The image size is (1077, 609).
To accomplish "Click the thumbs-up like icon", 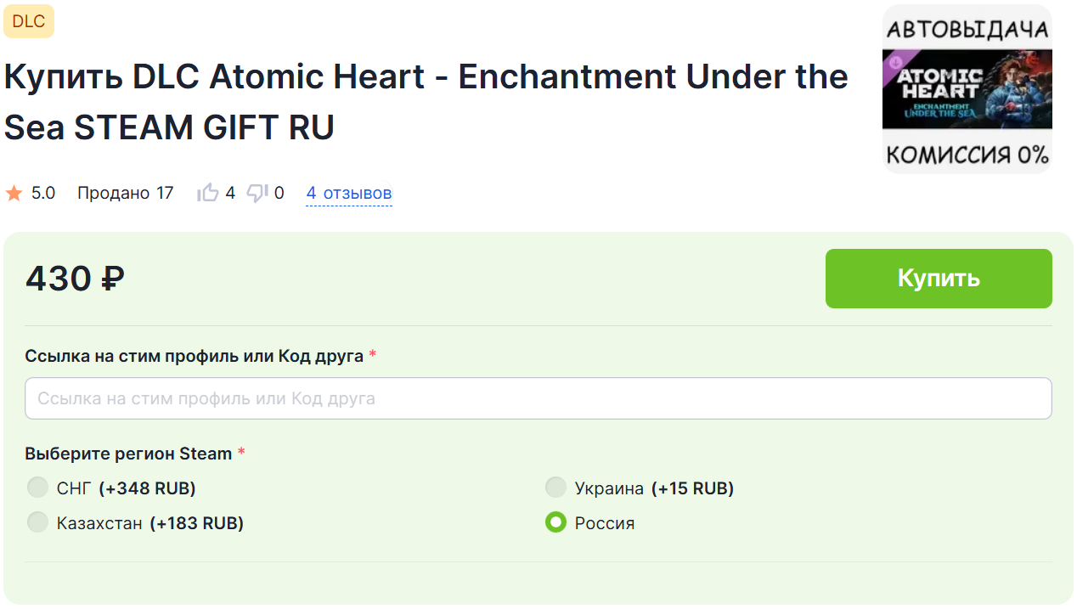I will (x=208, y=194).
